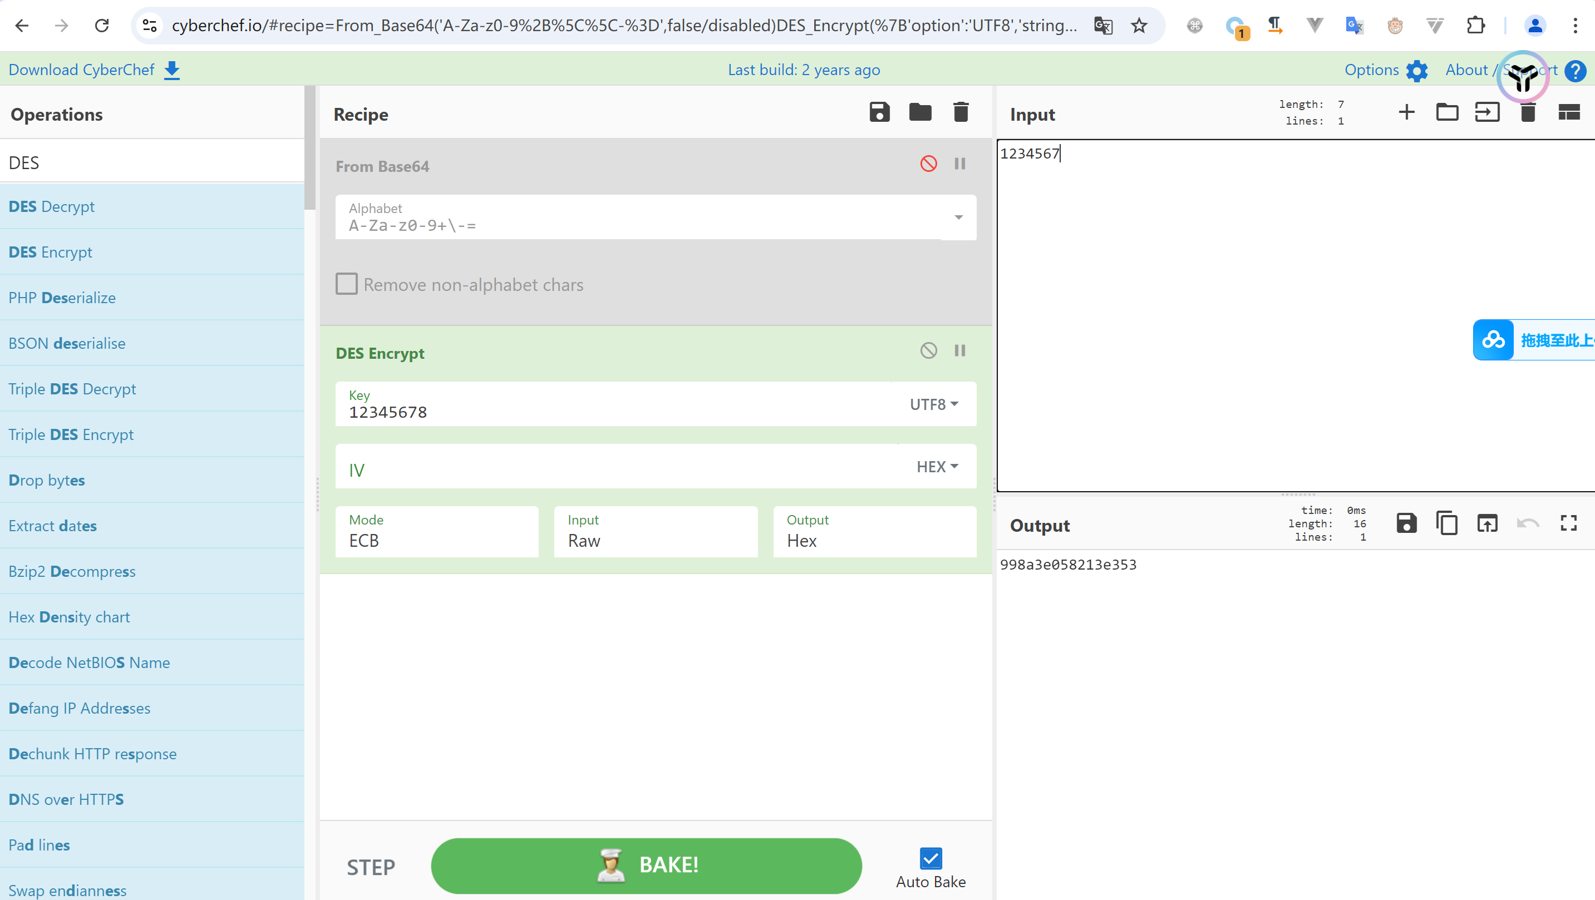The height and width of the screenshot is (900, 1595).
Task: Save output to file
Action: tap(1406, 523)
